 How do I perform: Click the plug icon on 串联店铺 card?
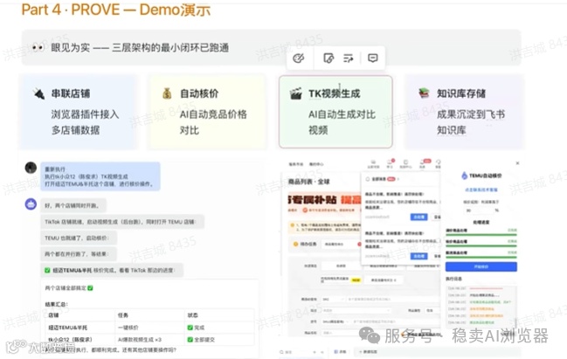38,93
